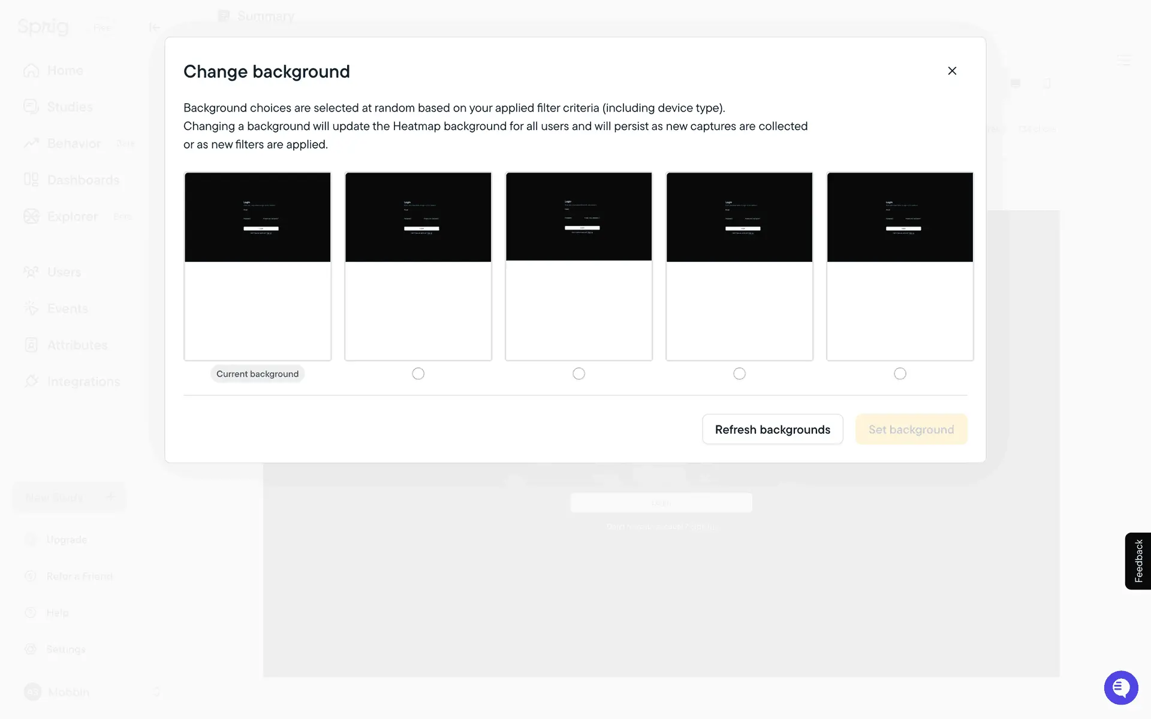This screenshot has width=1151, height=719.
Task: Select the third background radio button
Action: click(x=578, y=373)
